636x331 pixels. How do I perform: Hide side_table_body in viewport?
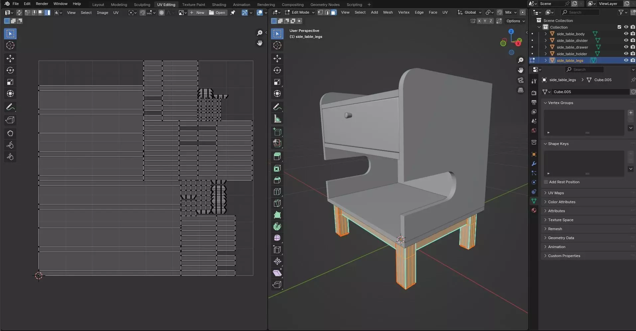(x=626, y=34)
